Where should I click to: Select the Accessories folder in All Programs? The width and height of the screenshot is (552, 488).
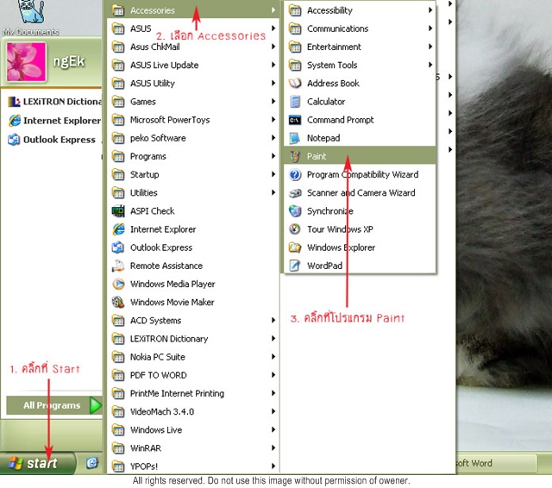click(192, 10)
